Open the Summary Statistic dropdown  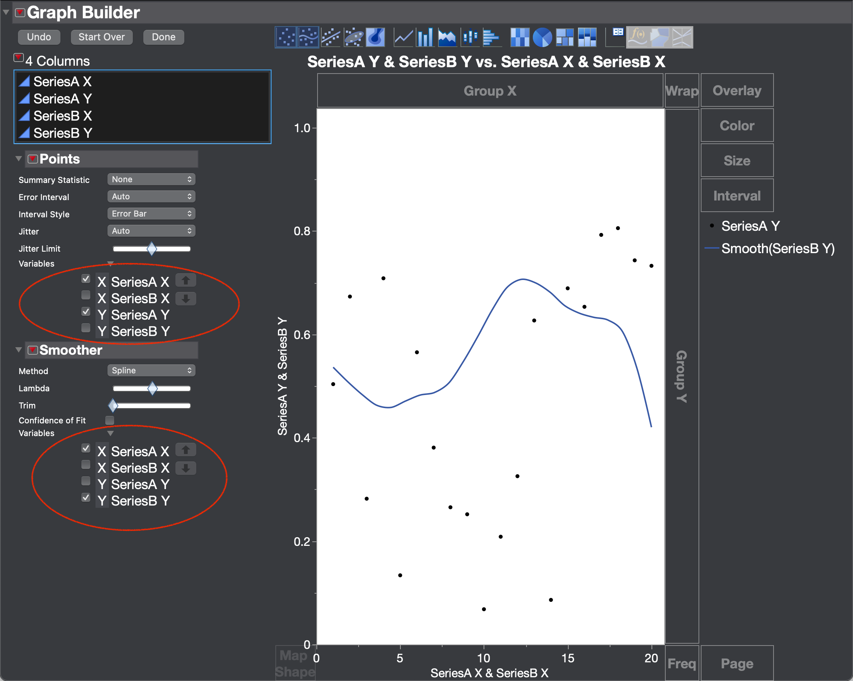point(151,179)
